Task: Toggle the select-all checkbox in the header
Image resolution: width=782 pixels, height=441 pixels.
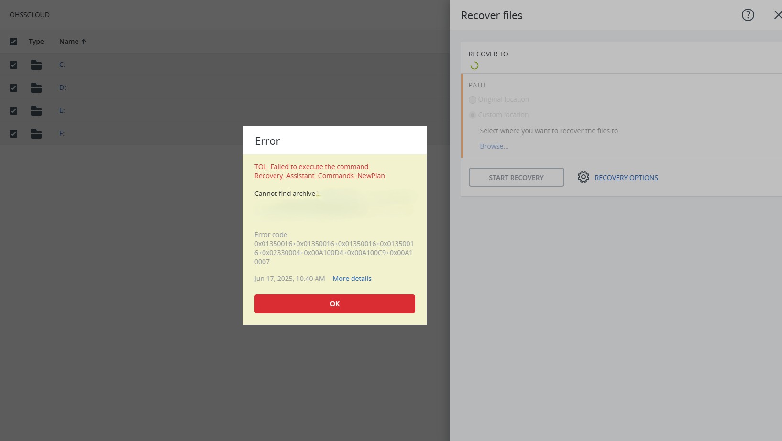Action: tap(13, 42)
